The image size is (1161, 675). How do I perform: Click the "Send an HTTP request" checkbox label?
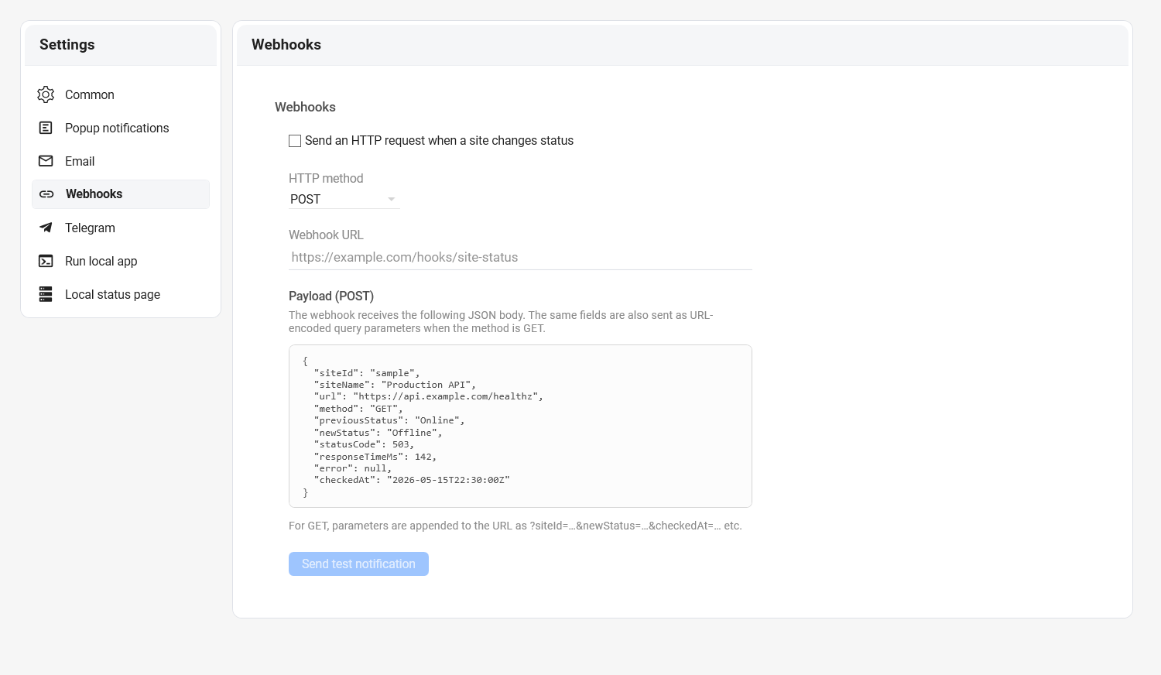pyautogui.click(x=439, y=140)
